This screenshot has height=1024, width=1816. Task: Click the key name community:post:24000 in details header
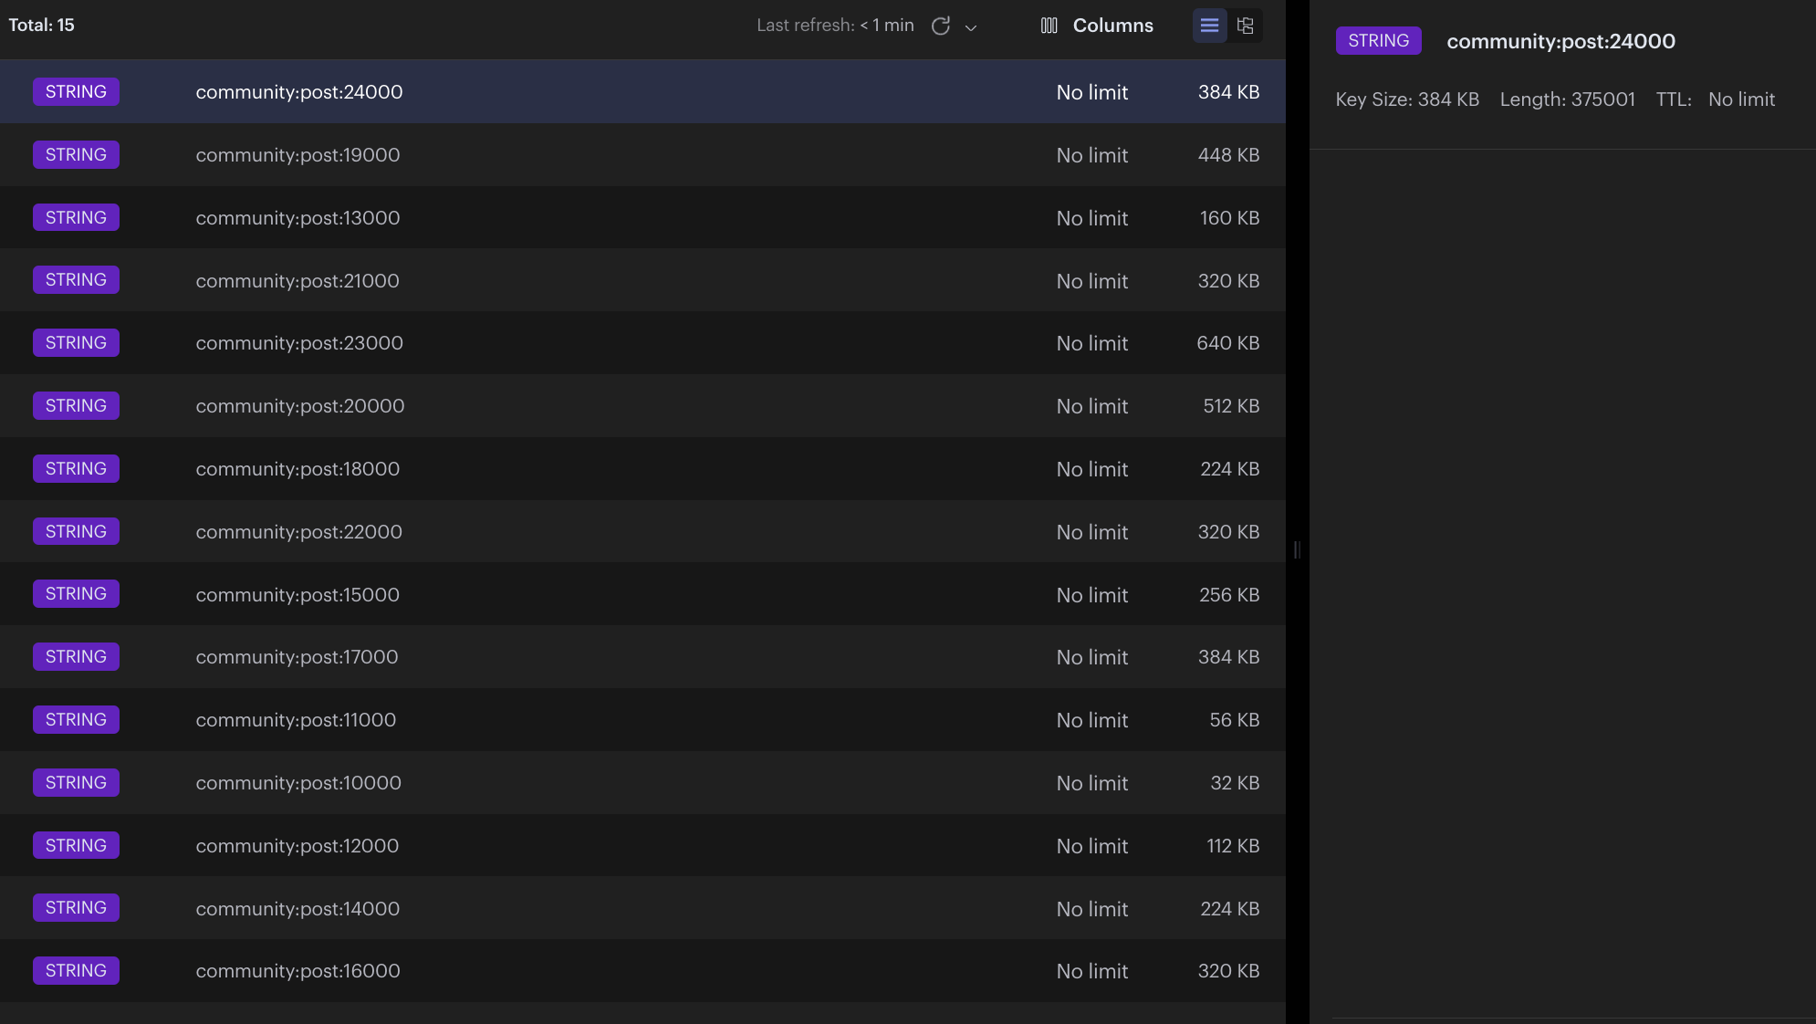(x=1560, y=41)
